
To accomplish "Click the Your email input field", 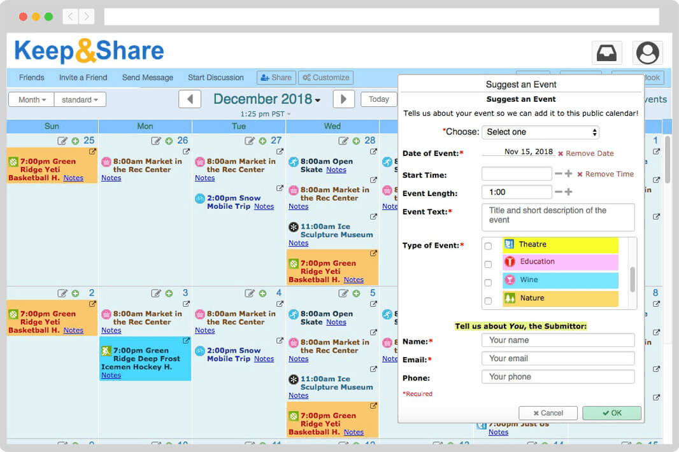I will point(558,358).
